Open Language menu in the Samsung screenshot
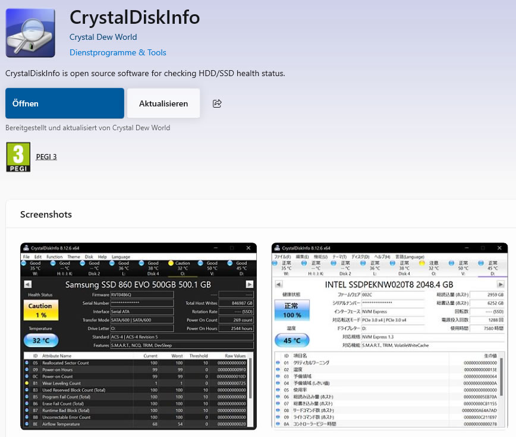This screenshot has width=516, height=437. [121, 257]
